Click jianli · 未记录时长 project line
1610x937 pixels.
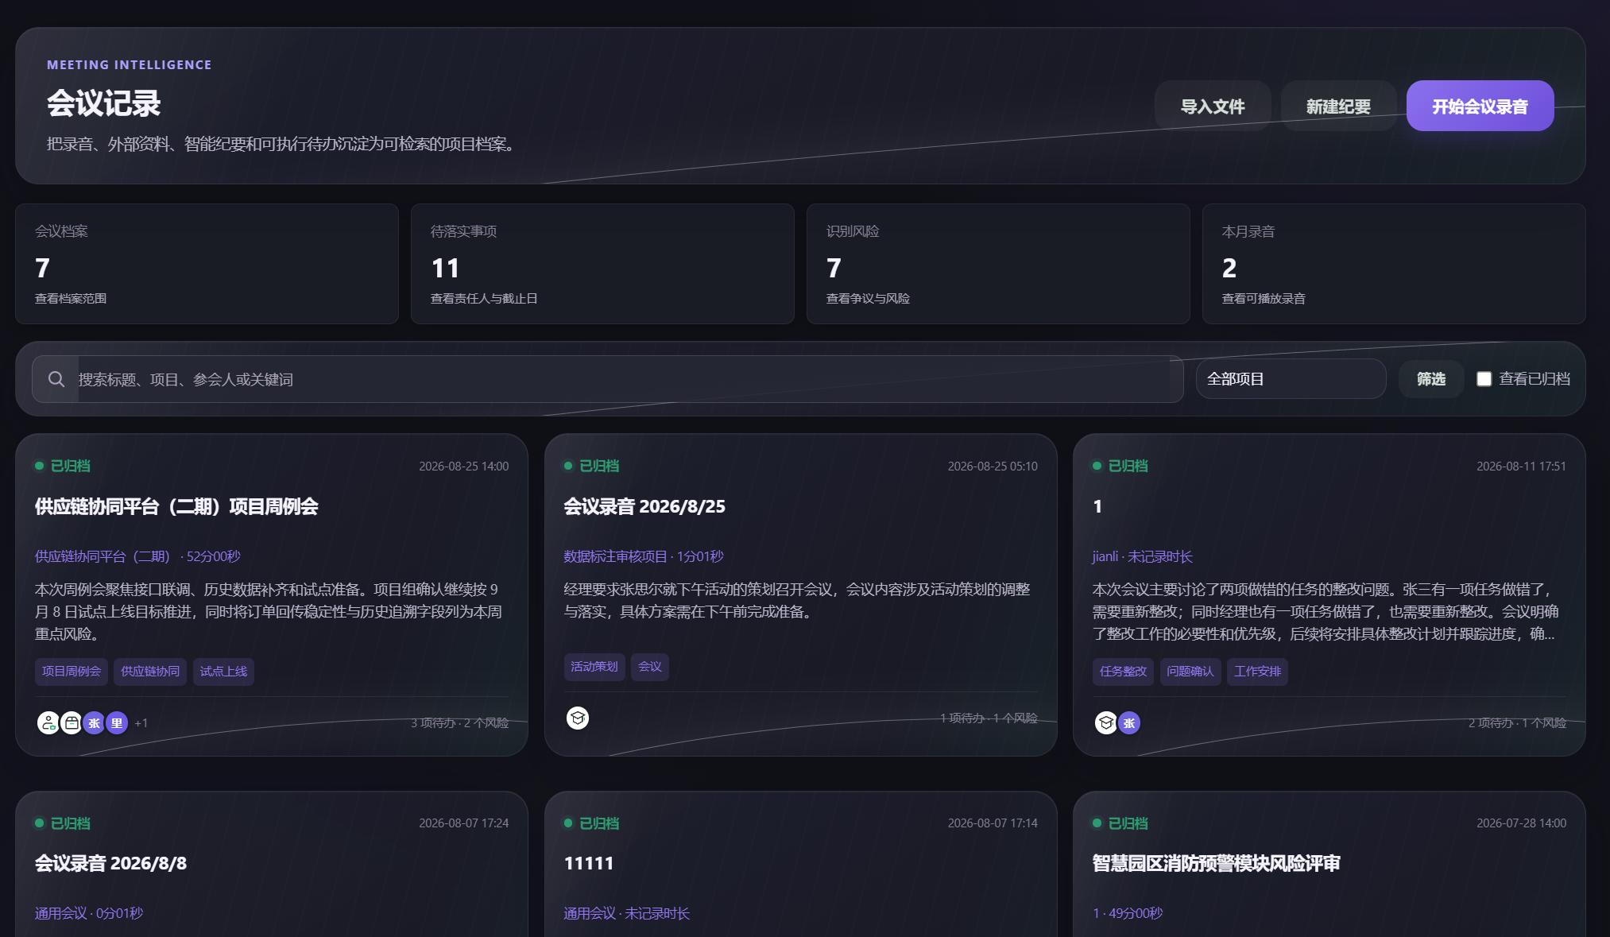tap(1143, 556)
